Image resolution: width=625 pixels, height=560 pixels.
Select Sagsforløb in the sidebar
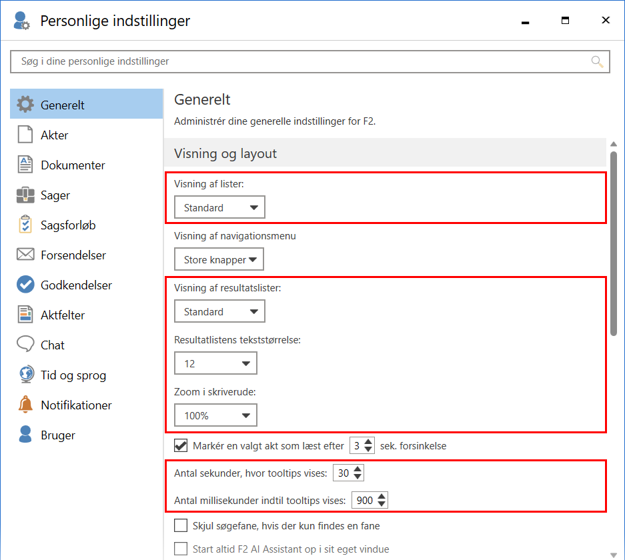pos(87,225)
